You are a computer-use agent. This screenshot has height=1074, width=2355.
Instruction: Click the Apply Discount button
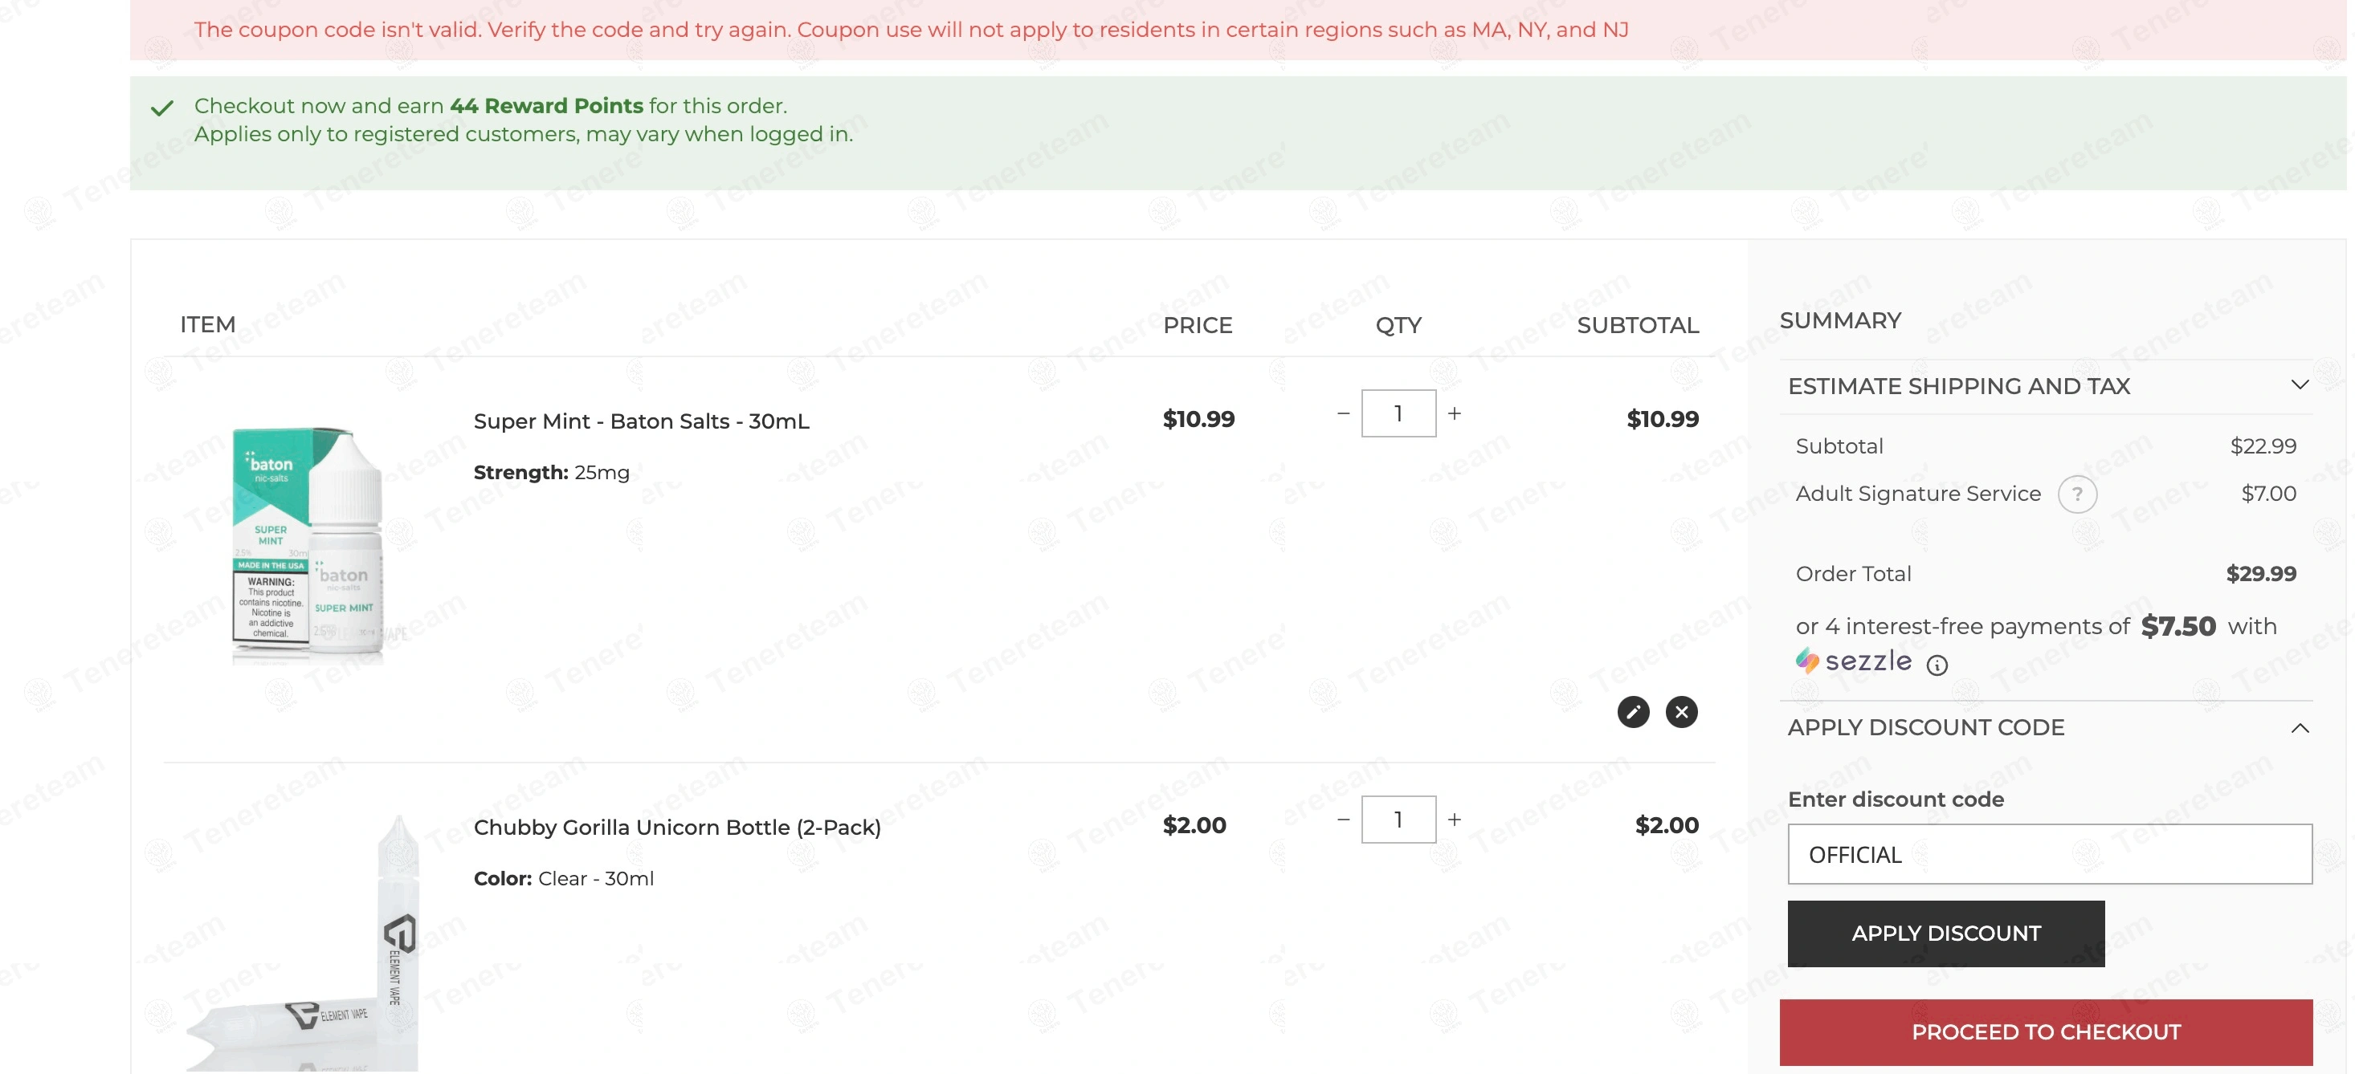point(1945,934)
